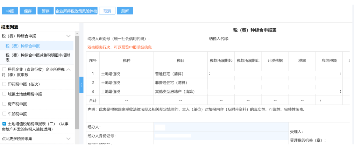Expand the 点此更多税源采集 chevron

[69, 139]
